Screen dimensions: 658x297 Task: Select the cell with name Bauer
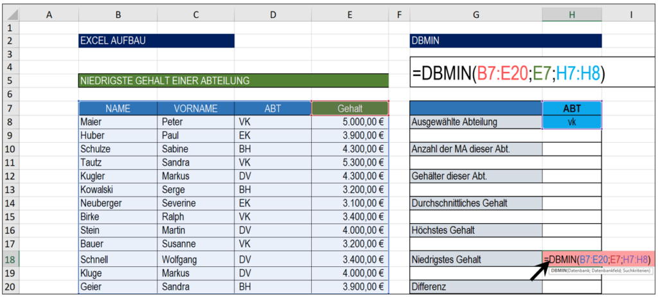coord(118,243)
